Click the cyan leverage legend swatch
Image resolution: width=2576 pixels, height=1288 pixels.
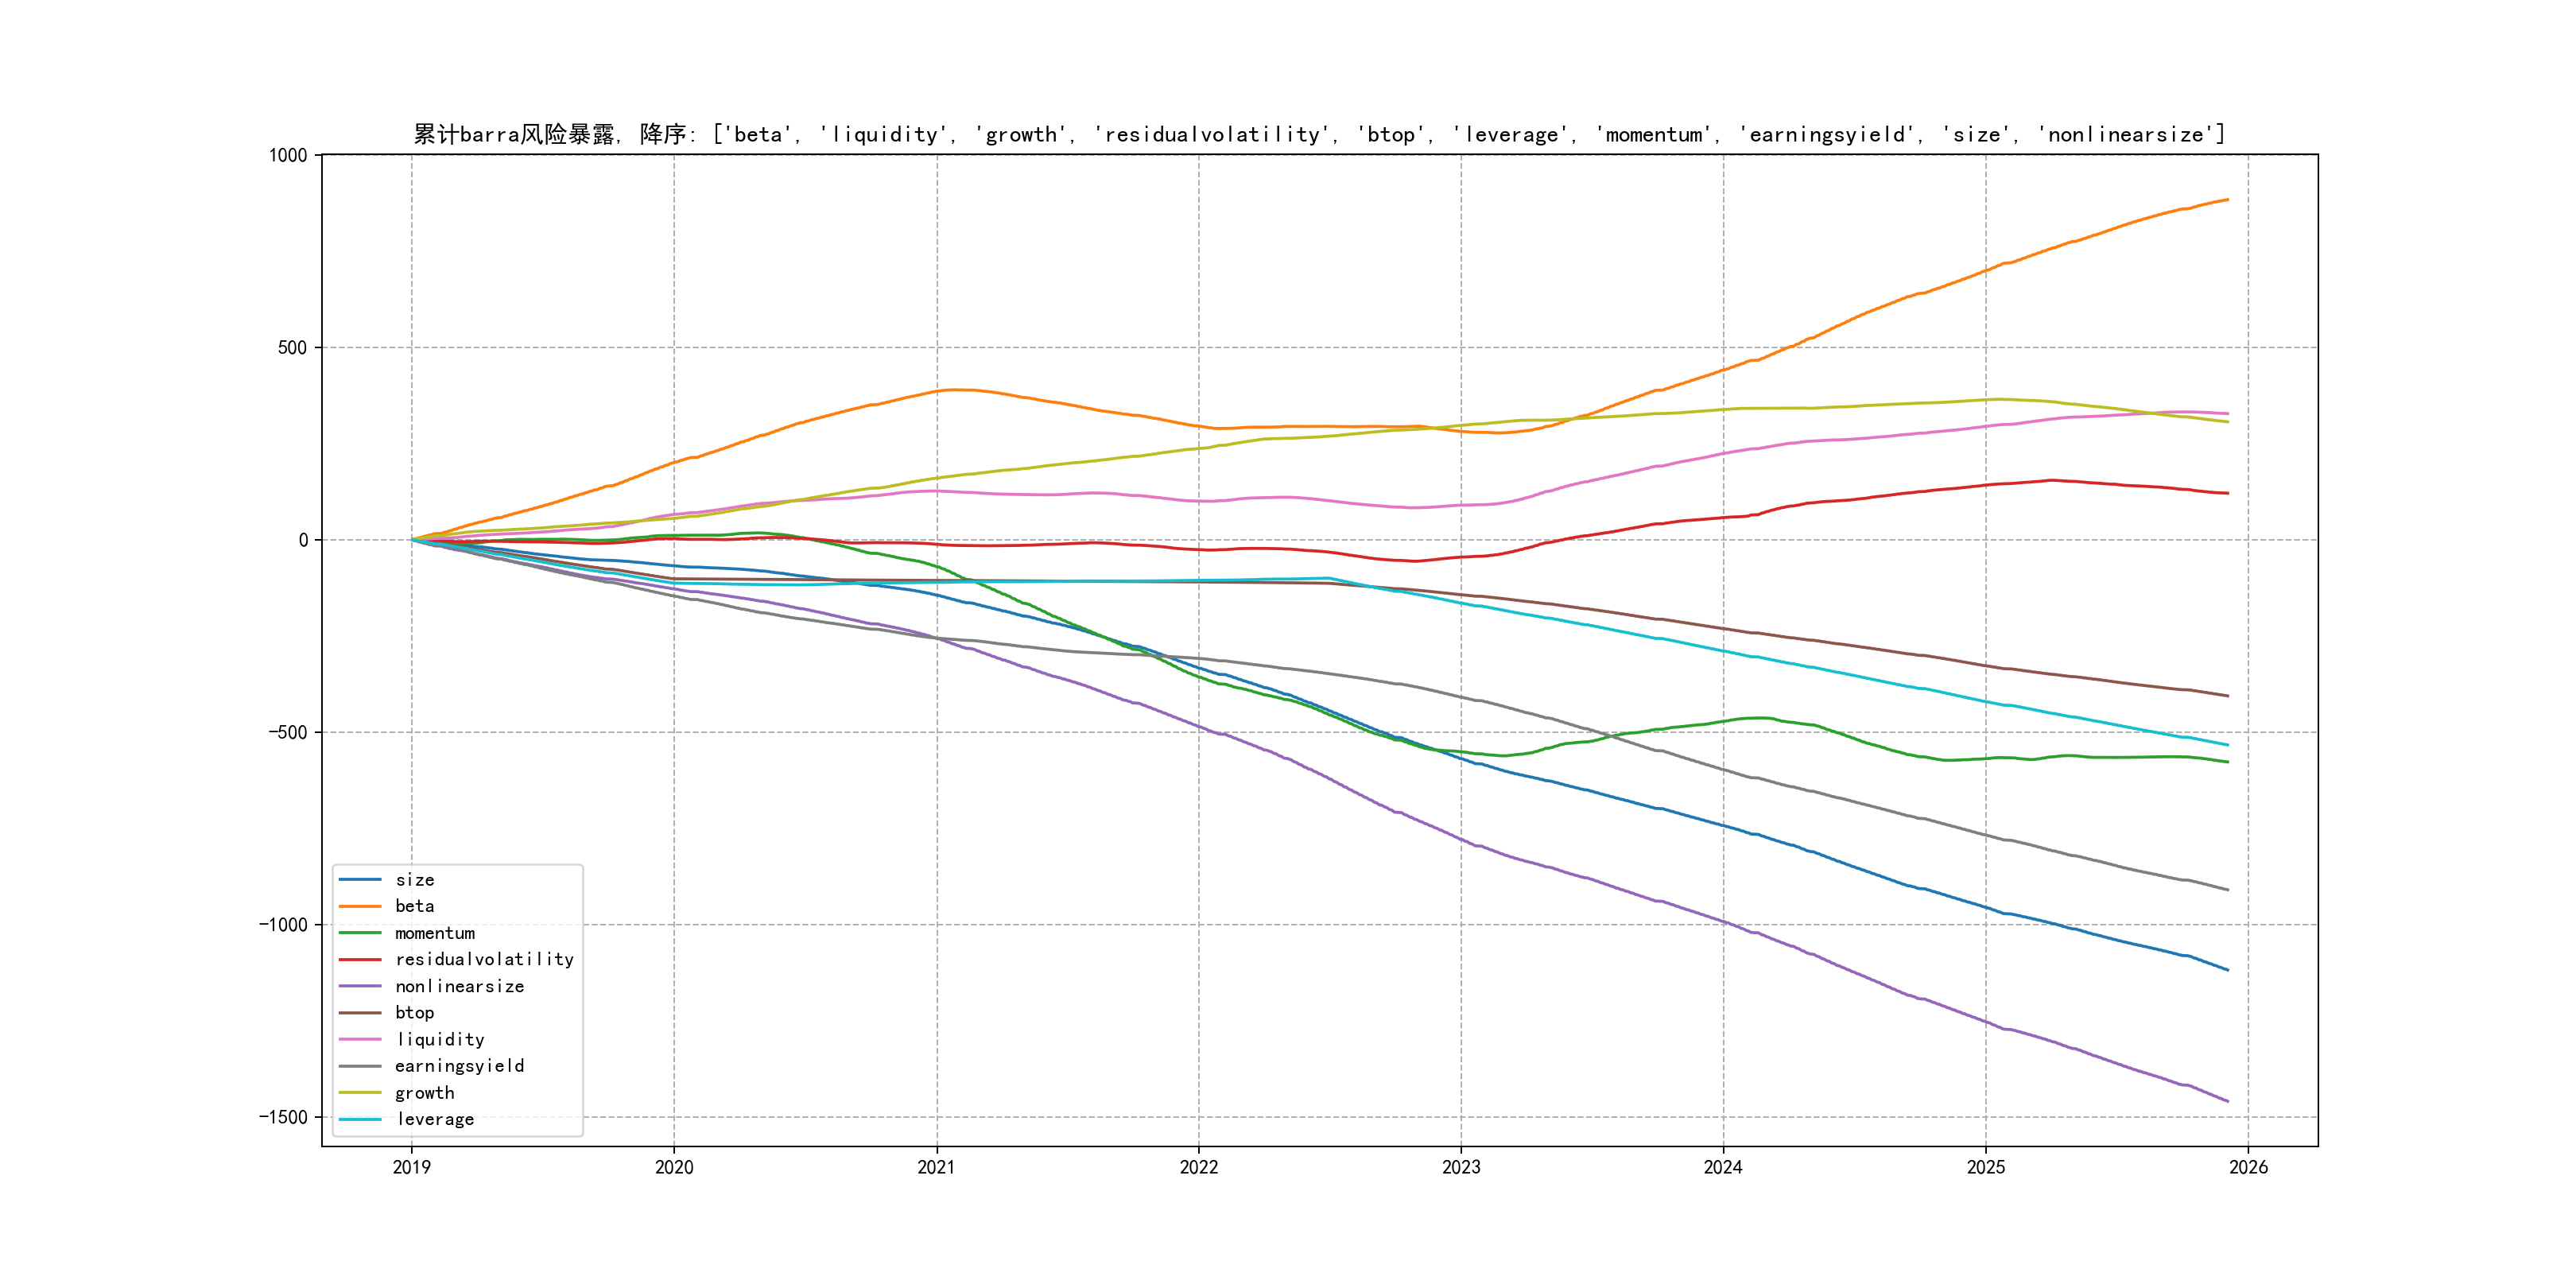pyautogui.click(x=360, y=1120)
